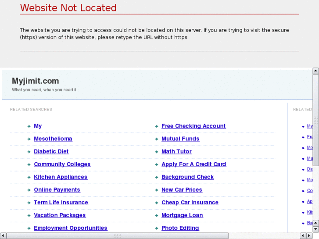
Task: Open the Vacation Packages link
Action: coord(60,215)
